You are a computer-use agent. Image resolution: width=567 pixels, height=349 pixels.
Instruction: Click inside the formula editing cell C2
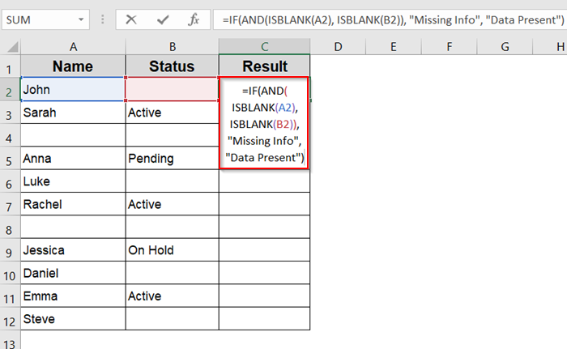coord(264,123)
